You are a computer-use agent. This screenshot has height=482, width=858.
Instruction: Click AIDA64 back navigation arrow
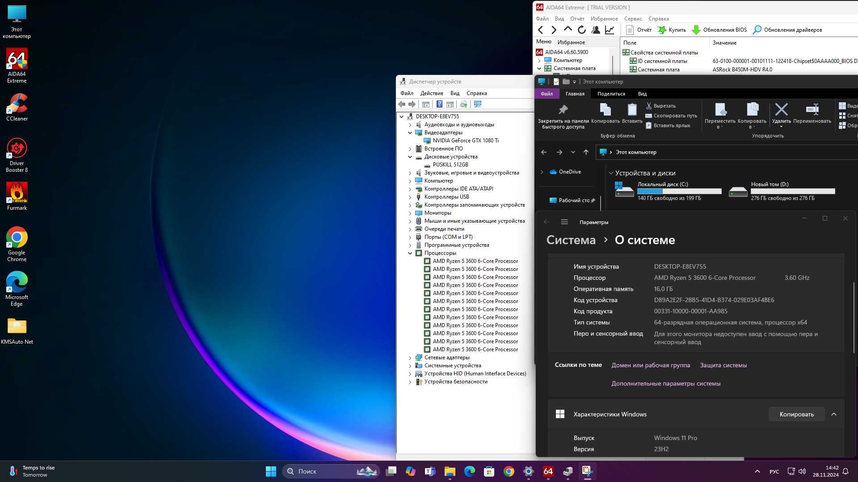pyautogui.click(x=541, y=30)
